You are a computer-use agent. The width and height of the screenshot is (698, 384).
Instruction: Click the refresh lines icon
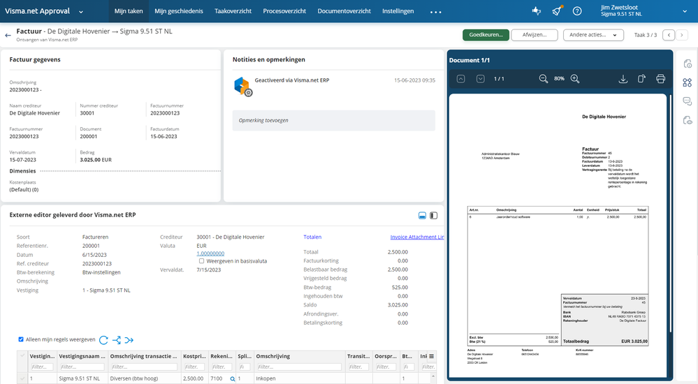[103, 340]
